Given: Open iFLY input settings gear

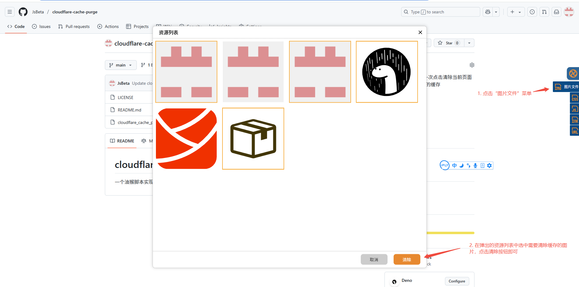Looking at the screenshot, I should [489, 166].
